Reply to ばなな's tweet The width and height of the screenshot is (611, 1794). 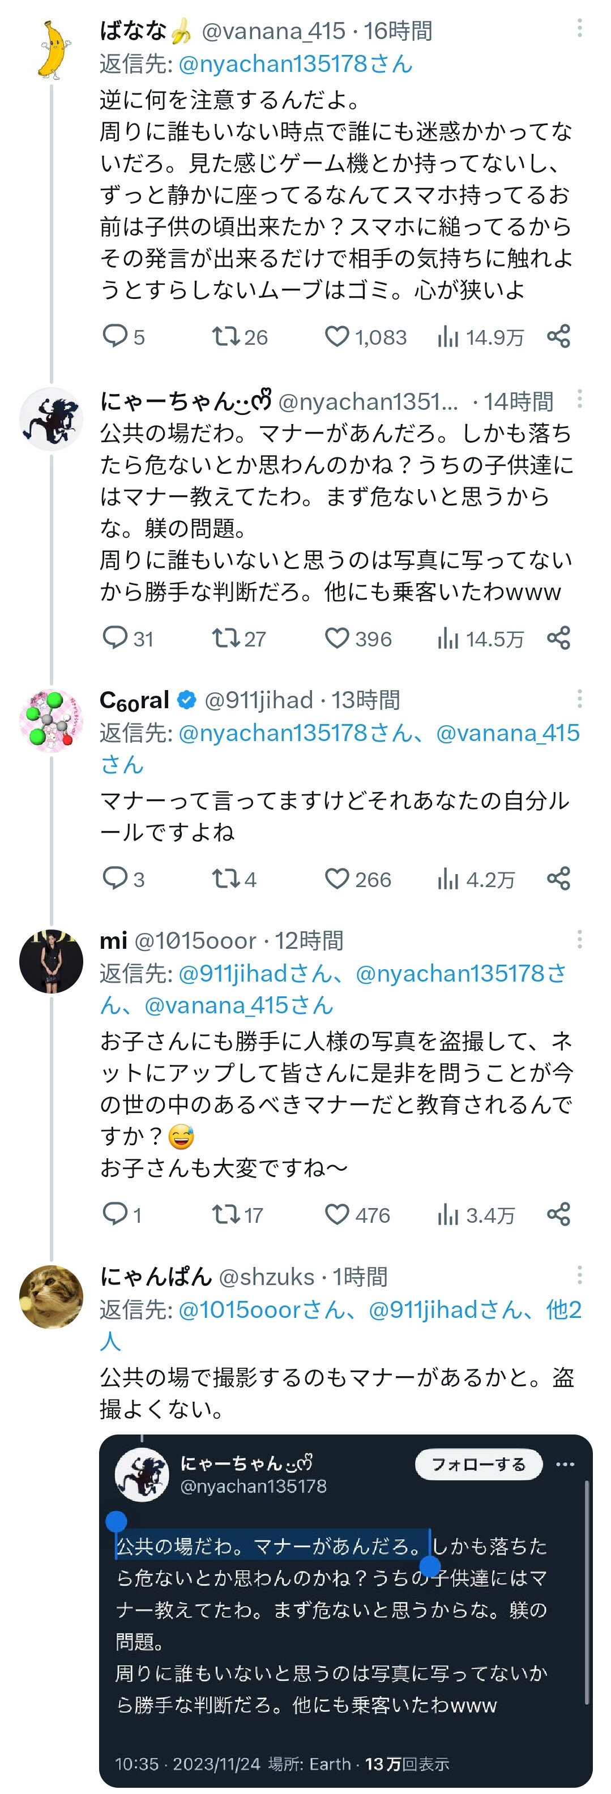point(115,336)
